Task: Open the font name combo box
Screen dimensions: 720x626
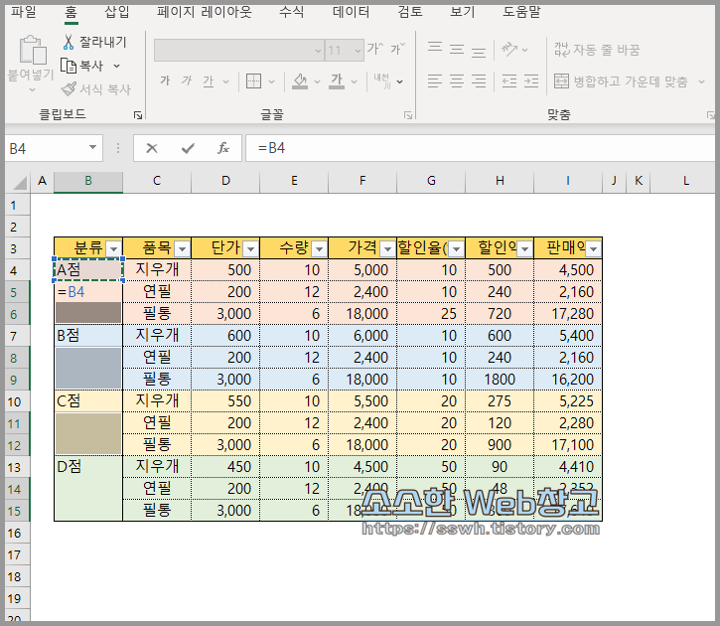Action: click(x=239, y=50)
